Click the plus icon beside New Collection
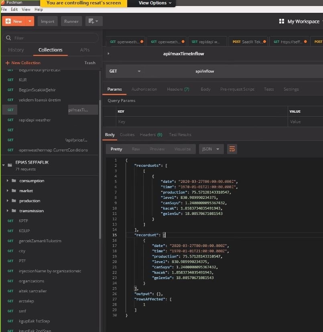The image size is (323, 332). pos(7,63)
